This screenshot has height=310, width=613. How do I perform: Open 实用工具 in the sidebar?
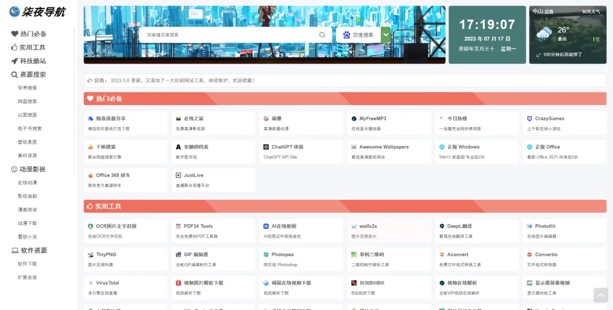coord(28,48)
